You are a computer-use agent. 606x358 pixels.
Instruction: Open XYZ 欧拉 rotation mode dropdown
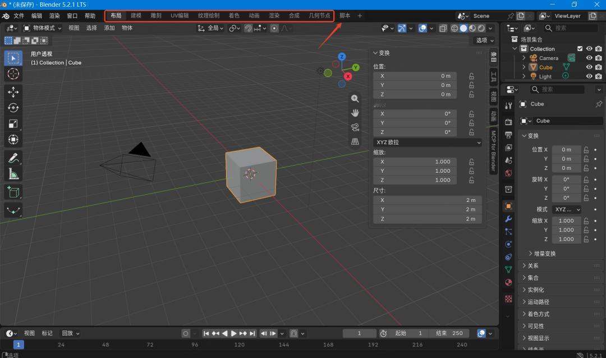tap(428, 143)
